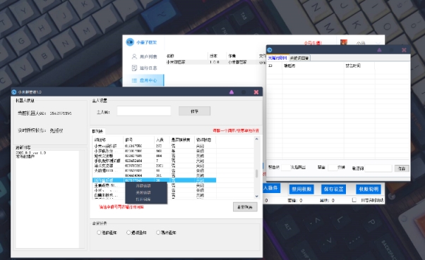
Task: Open the 运行日志 log document icon
Action: [134, 68]
